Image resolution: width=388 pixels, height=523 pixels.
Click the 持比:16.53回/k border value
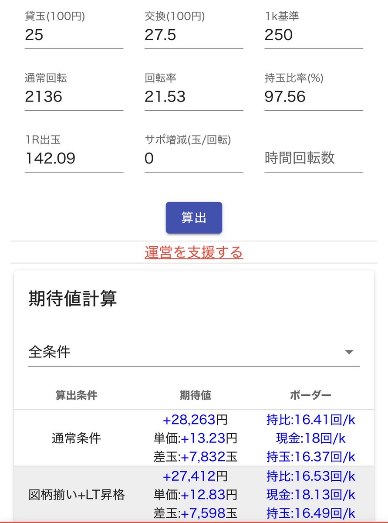coord(310,476)
